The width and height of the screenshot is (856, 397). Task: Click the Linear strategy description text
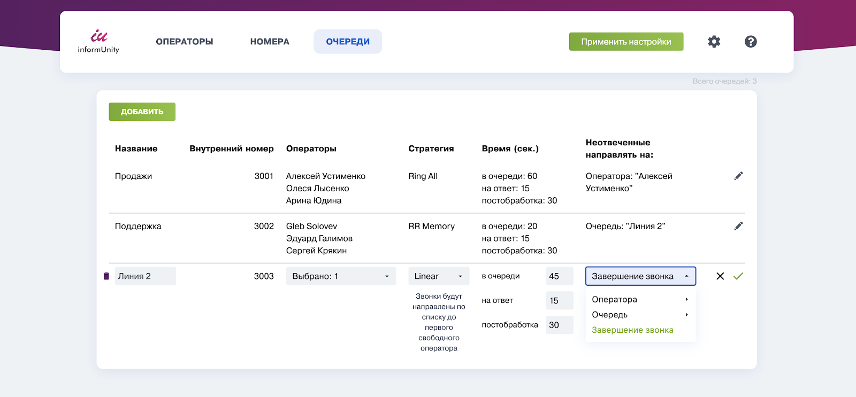439,322
